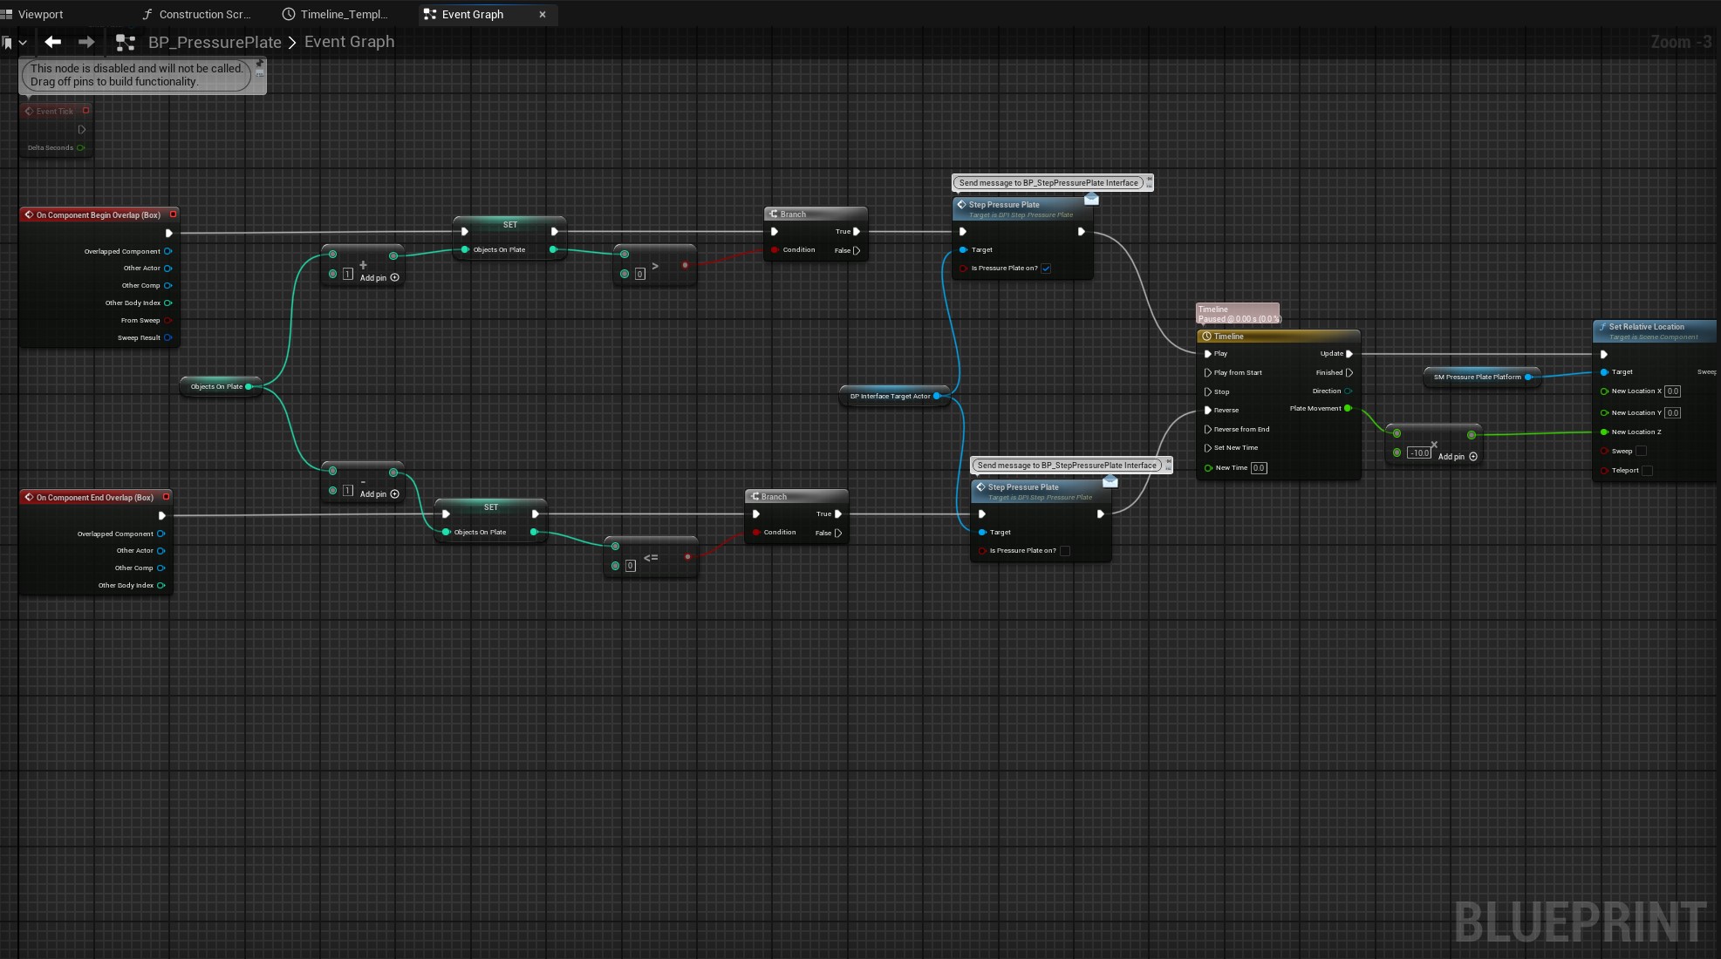Close the Event Graph tab

[x=543, y=14]
